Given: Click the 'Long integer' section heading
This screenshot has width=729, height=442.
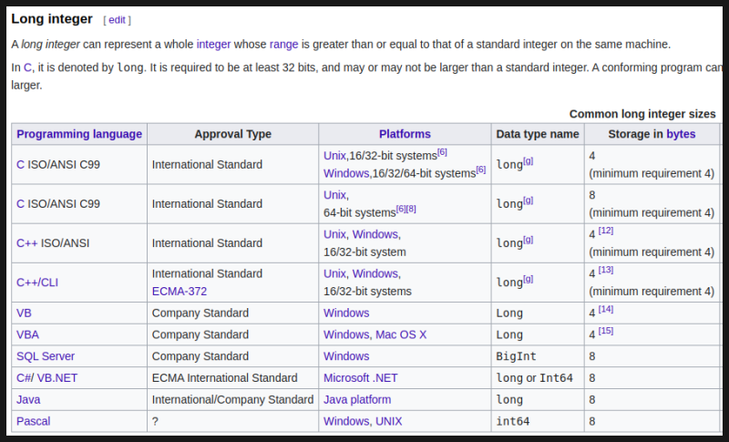Looking at the screenshot, I should pyautogui.click(x=52, y=19).
